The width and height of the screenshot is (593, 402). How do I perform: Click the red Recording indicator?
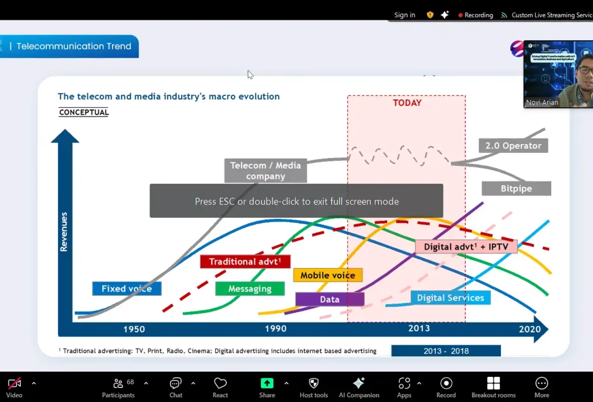475,15
